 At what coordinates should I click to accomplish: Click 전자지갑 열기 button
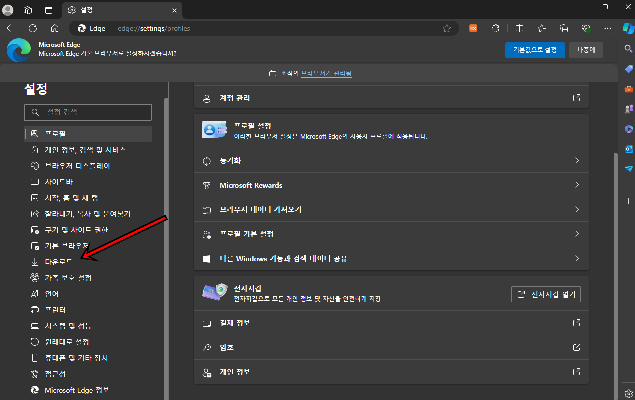coord(546,294)
